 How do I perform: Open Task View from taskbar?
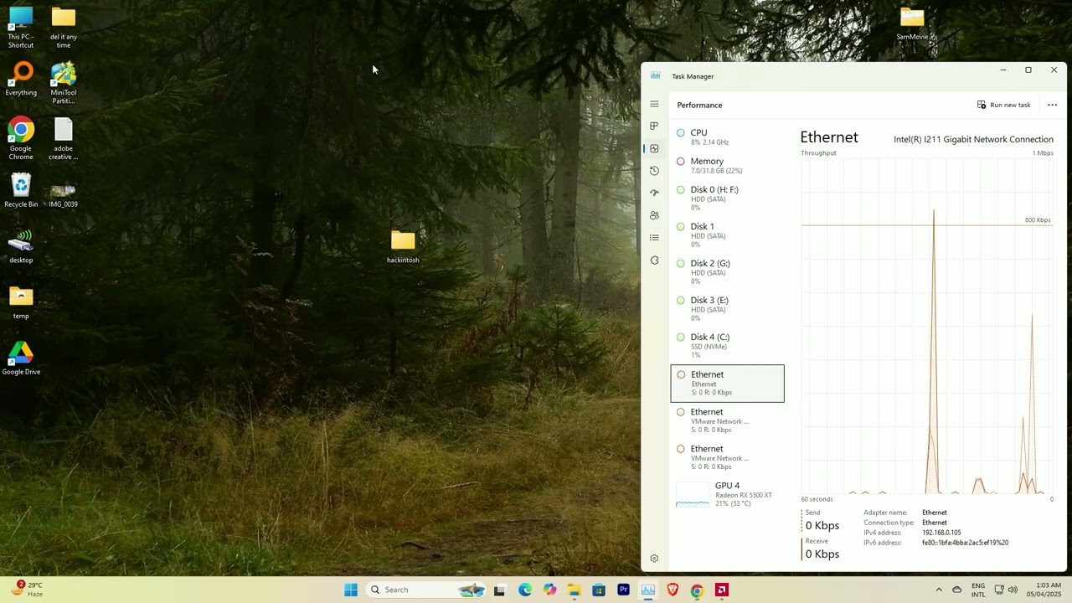[x=499, y=590]
